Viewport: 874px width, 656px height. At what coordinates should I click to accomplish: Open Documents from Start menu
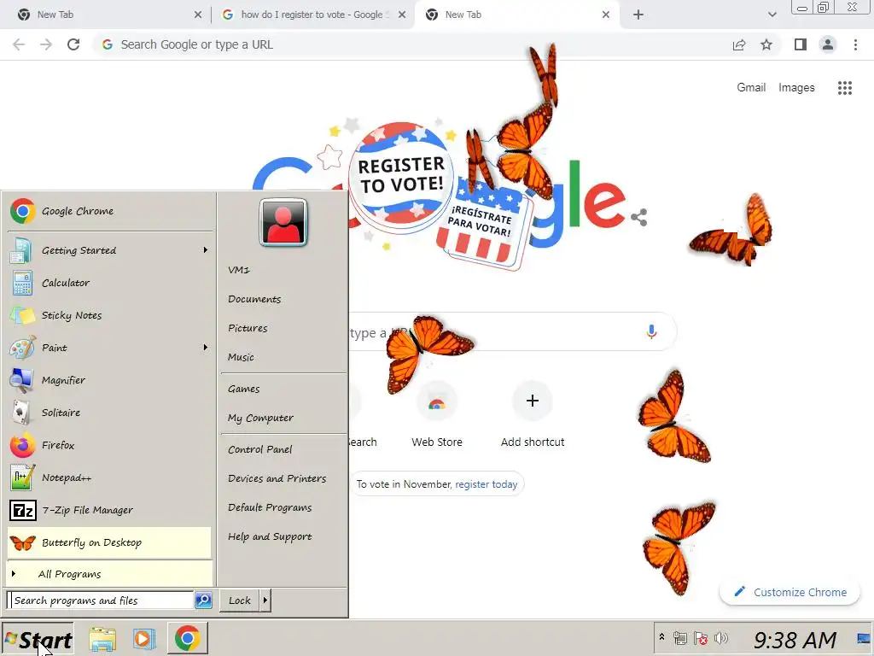pos(254,299)
